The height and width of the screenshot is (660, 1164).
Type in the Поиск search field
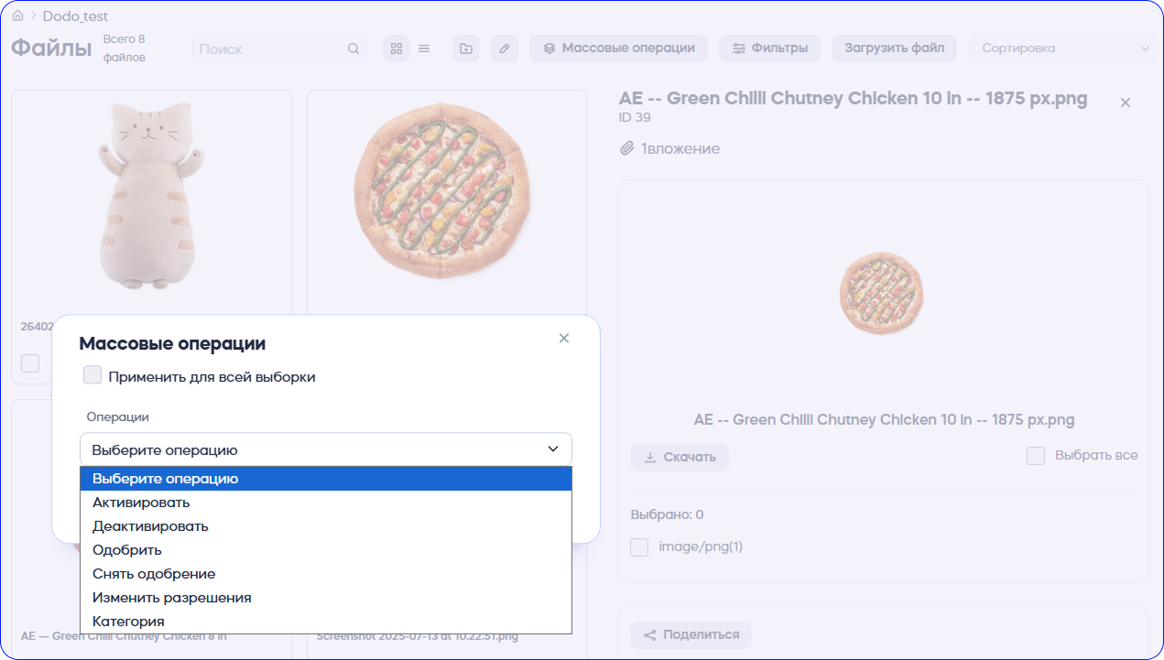coord(270,49)
